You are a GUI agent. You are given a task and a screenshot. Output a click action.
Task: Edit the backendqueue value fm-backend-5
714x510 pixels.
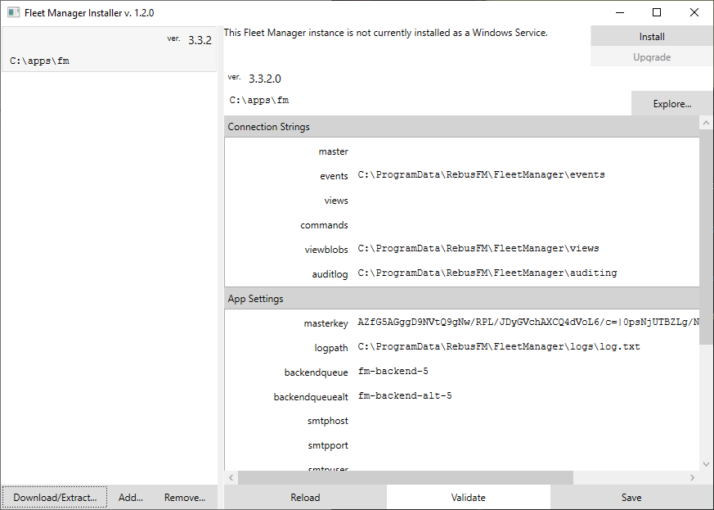click(528, 372)
